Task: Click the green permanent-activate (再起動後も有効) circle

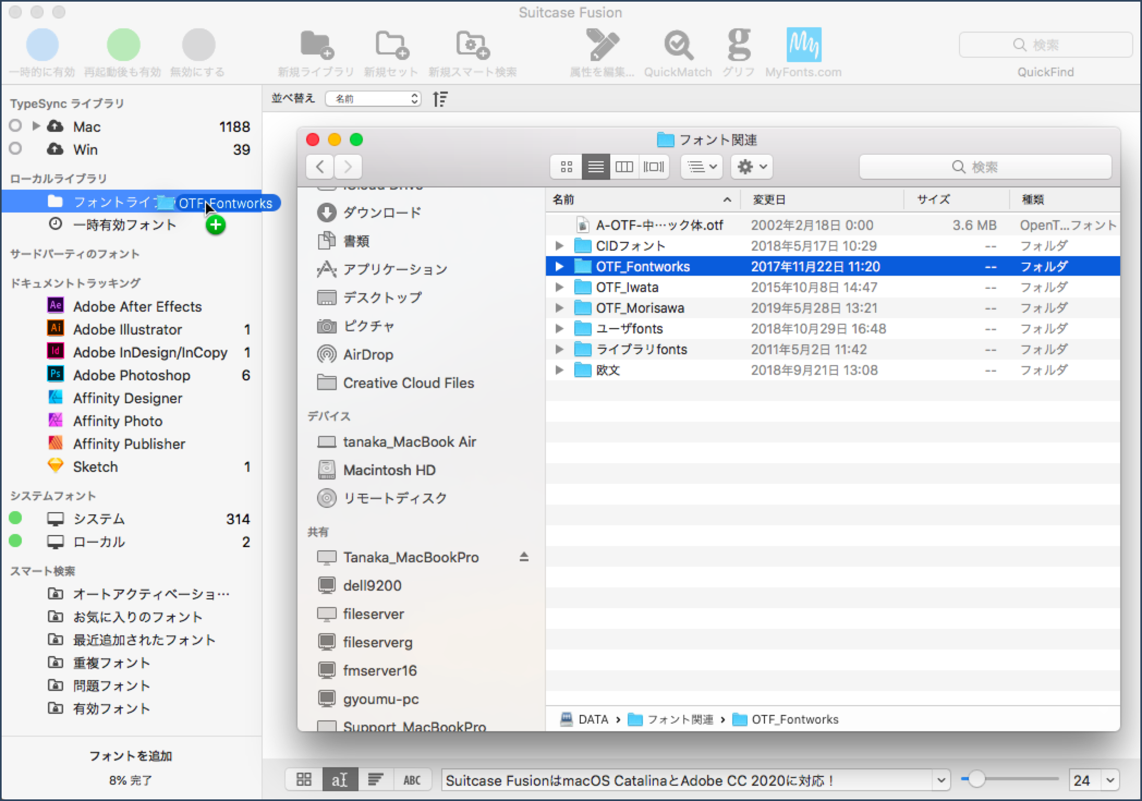Action: (123, 45)
